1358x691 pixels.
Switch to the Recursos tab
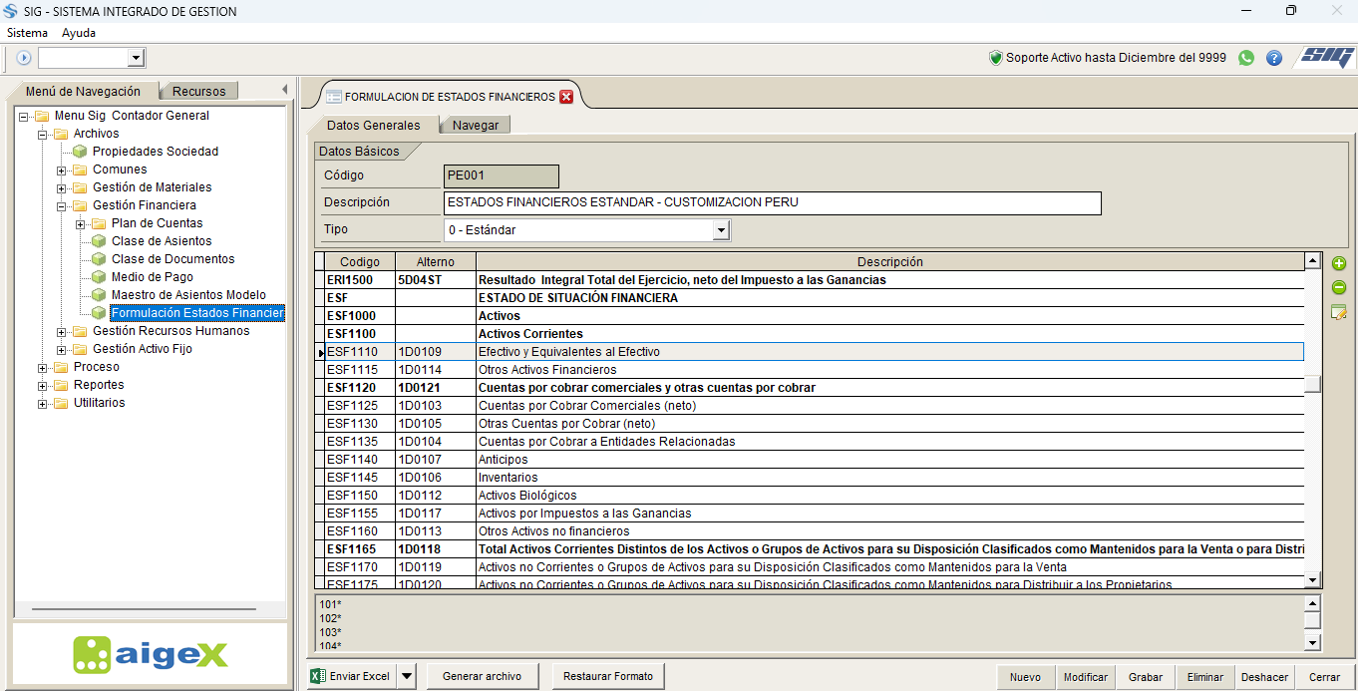pyautogui.click(x=198, y=91)
